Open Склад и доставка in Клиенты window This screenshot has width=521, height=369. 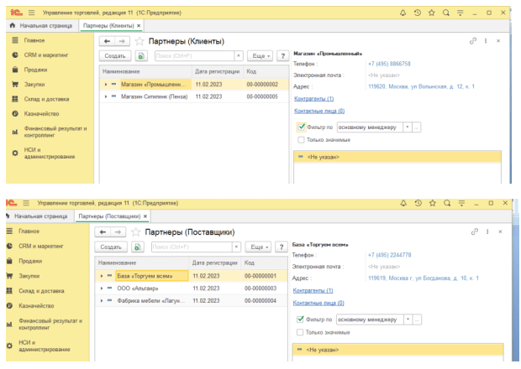46,99
